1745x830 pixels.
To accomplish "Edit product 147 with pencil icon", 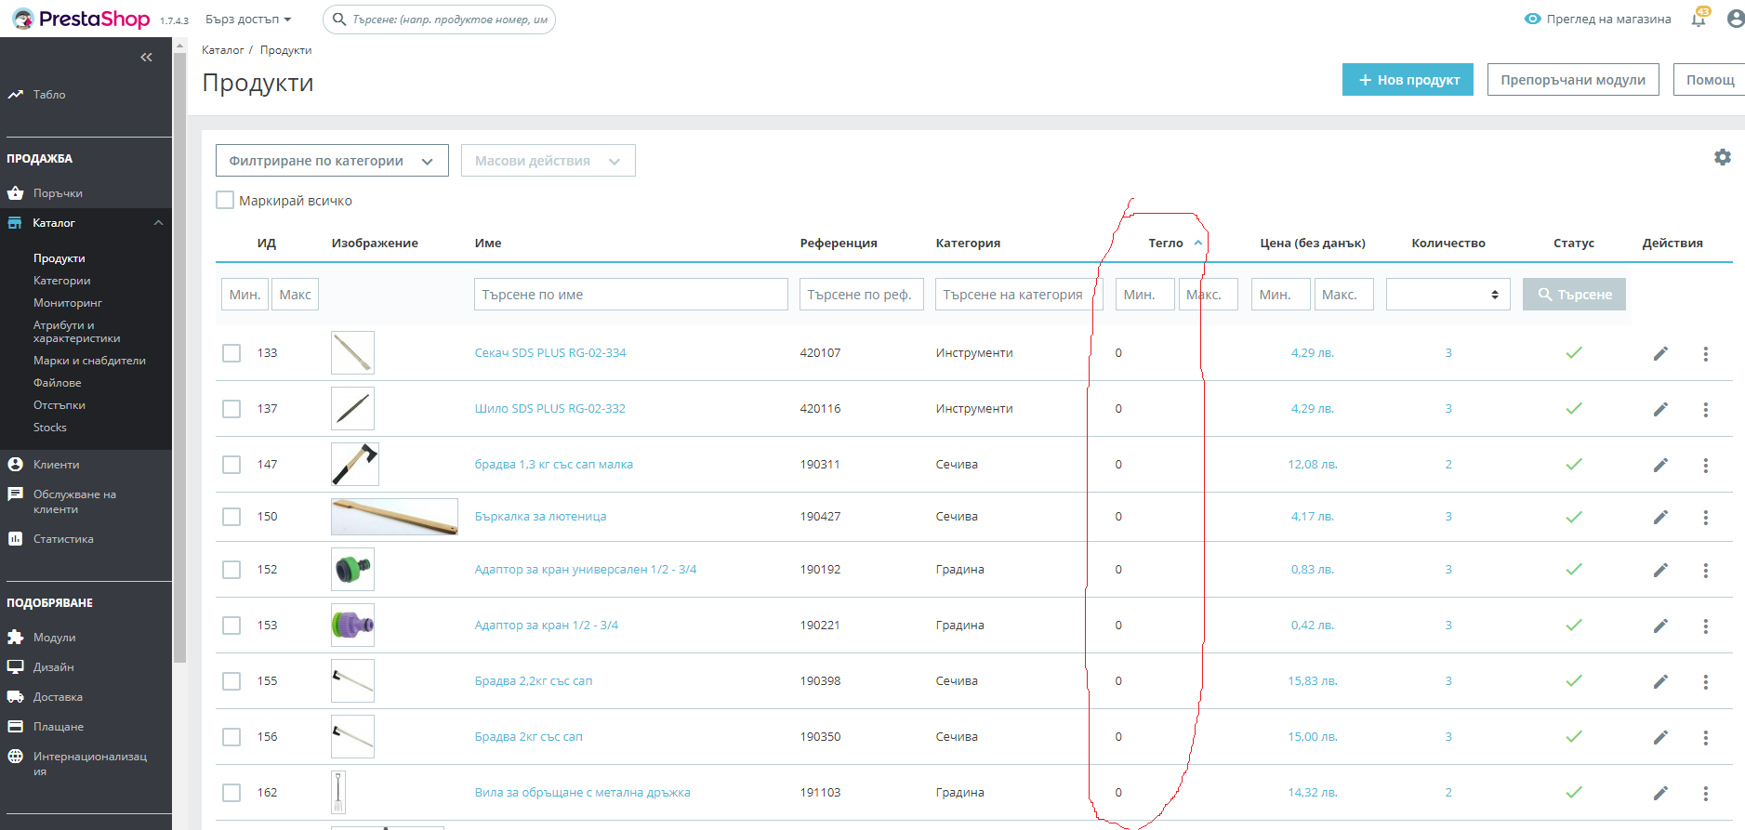I will tap(1660, 465).
